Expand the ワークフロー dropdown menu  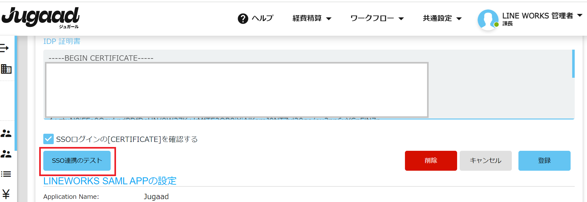[x=377, y=18]
